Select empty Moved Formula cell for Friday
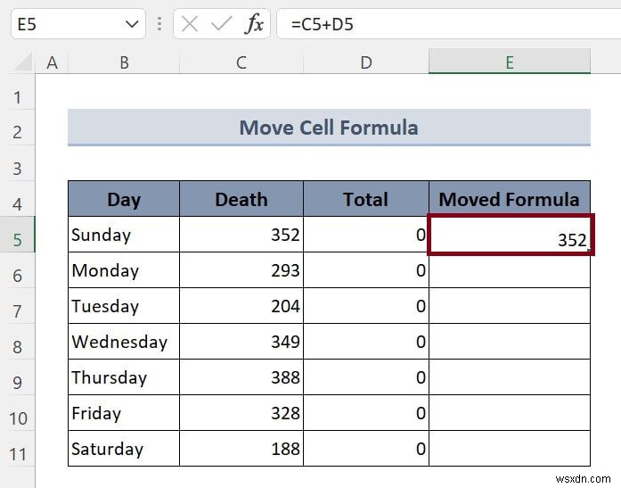621x488 pixels. pyautogui.click(x=510, y=413)
